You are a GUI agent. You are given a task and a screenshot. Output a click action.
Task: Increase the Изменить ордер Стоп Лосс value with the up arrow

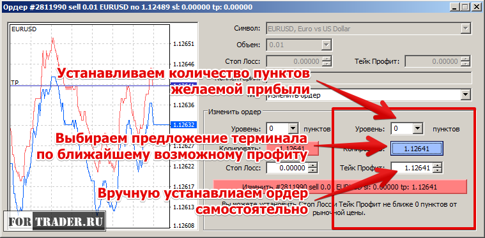pyautogui.click(x=313, y=166)
